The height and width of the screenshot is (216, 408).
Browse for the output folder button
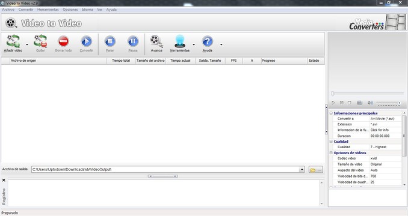pos(315,170)
